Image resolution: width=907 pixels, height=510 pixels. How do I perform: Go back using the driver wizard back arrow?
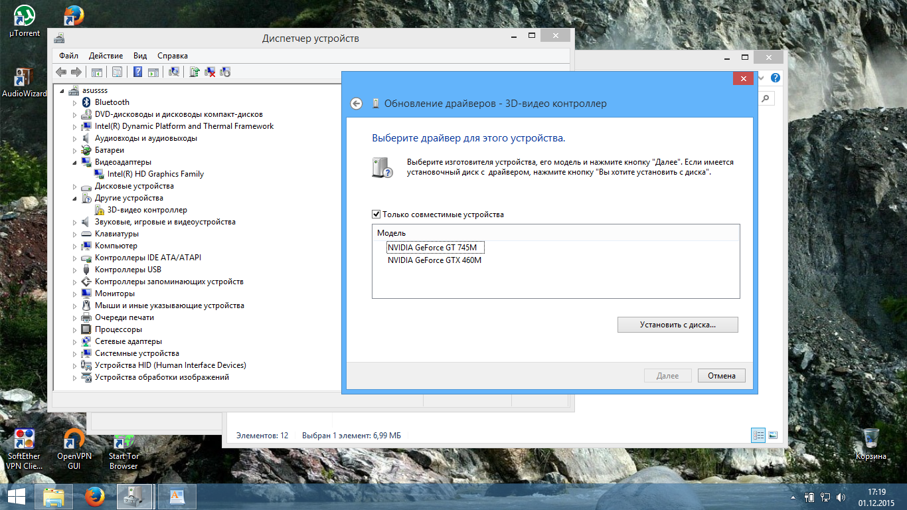tap(357, 104)
